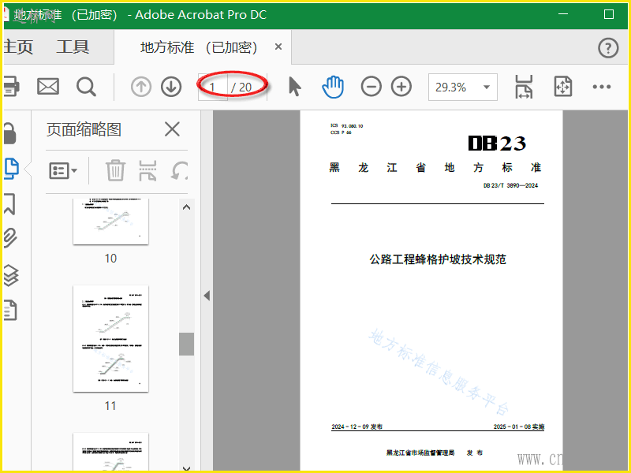Open the find text magnifier

coord(86,87)
